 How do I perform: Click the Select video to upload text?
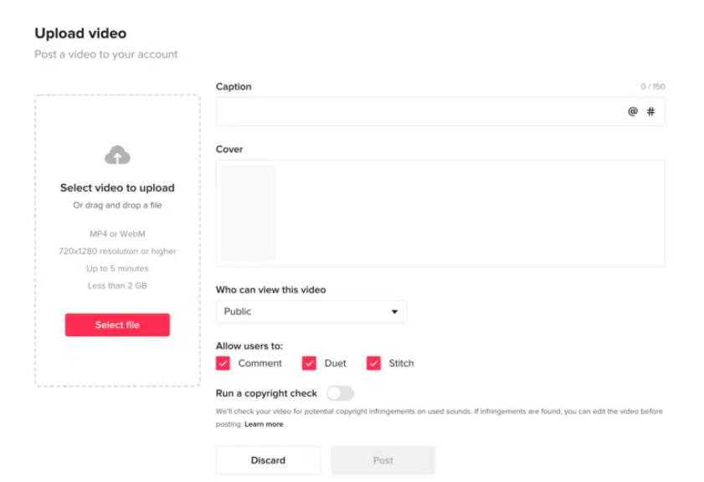[x=117, y=188]
